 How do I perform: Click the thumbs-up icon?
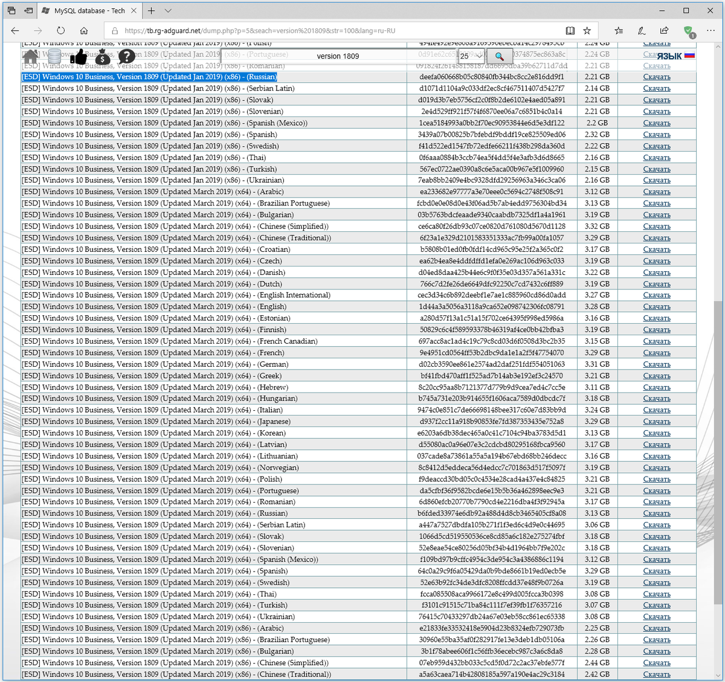79,57
